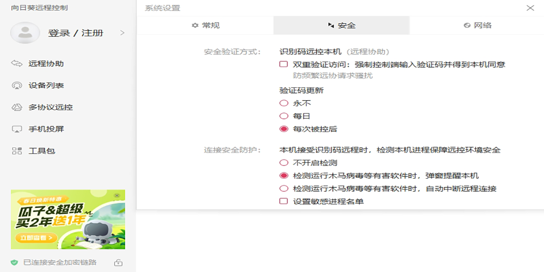
Task: Enable the 设置敏感进程名单 checkbox
Action: click(x=284, y=201)
